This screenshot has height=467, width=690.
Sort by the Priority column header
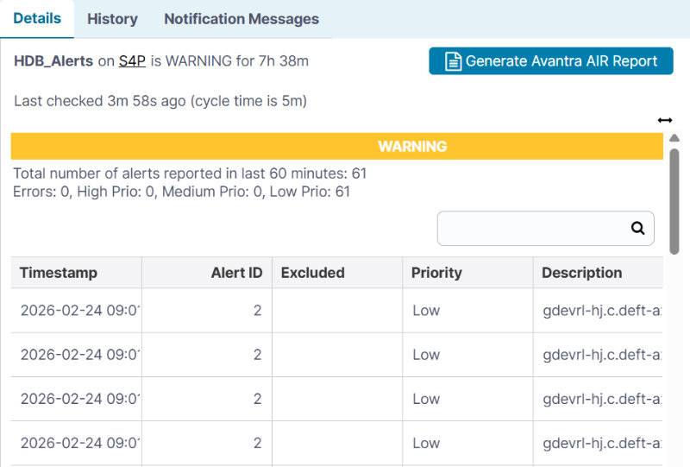[x=467, y=273]
